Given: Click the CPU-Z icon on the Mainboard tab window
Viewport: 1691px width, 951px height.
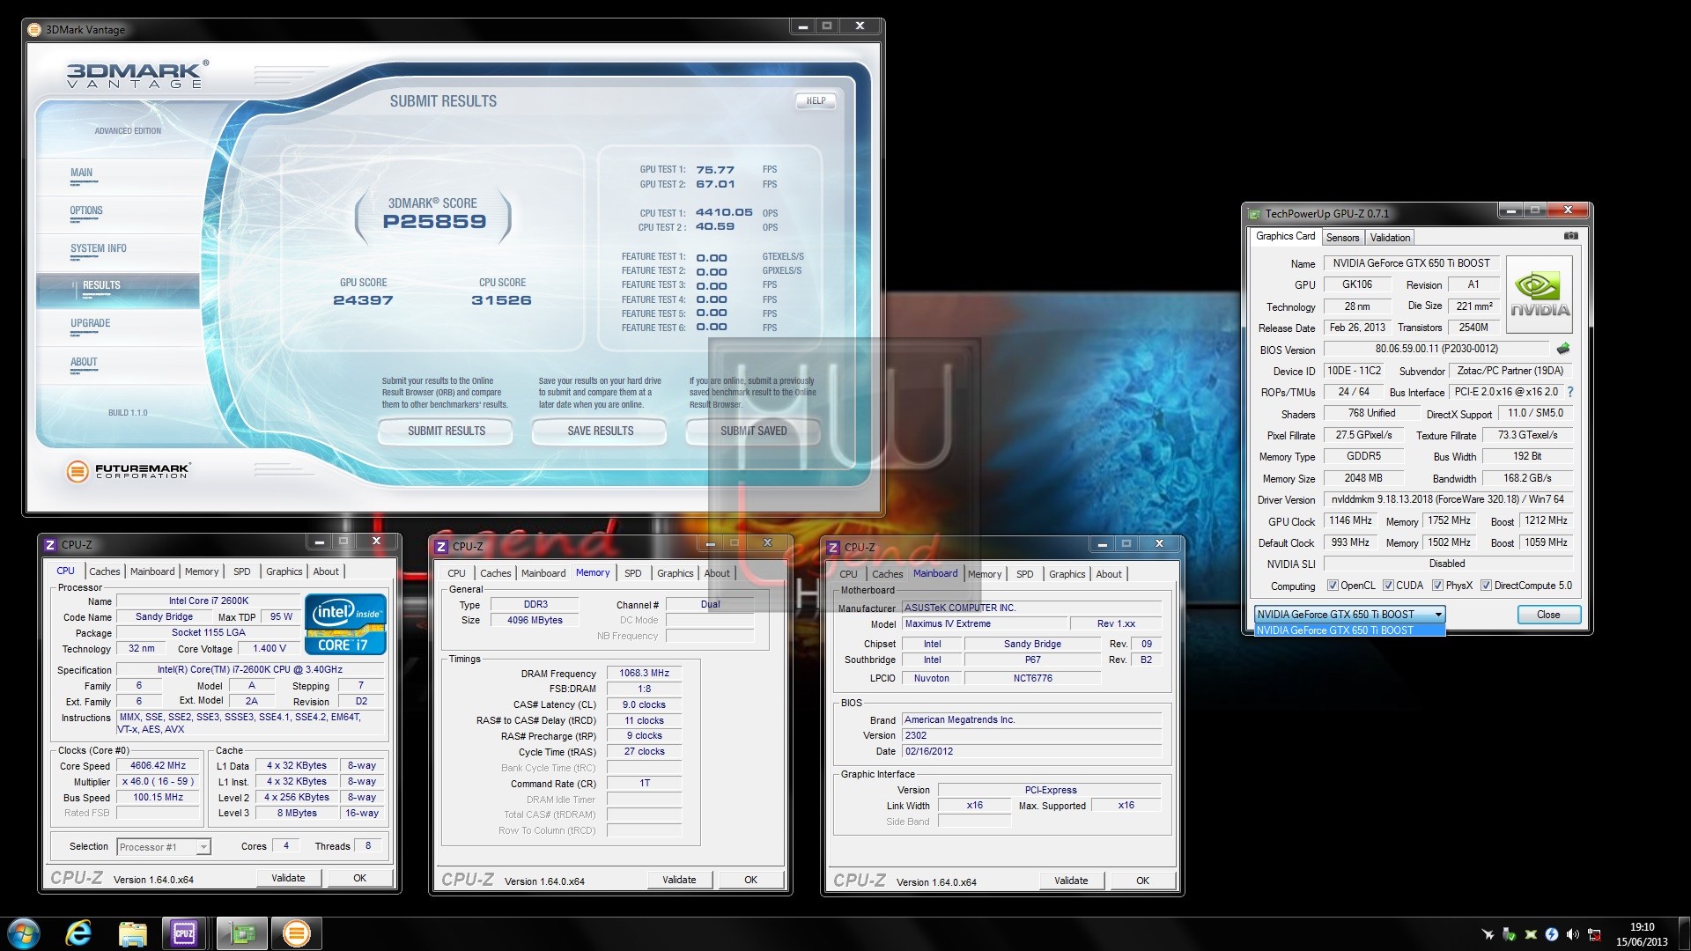Looking at the screenshot, I should click(x=833, y=547).
